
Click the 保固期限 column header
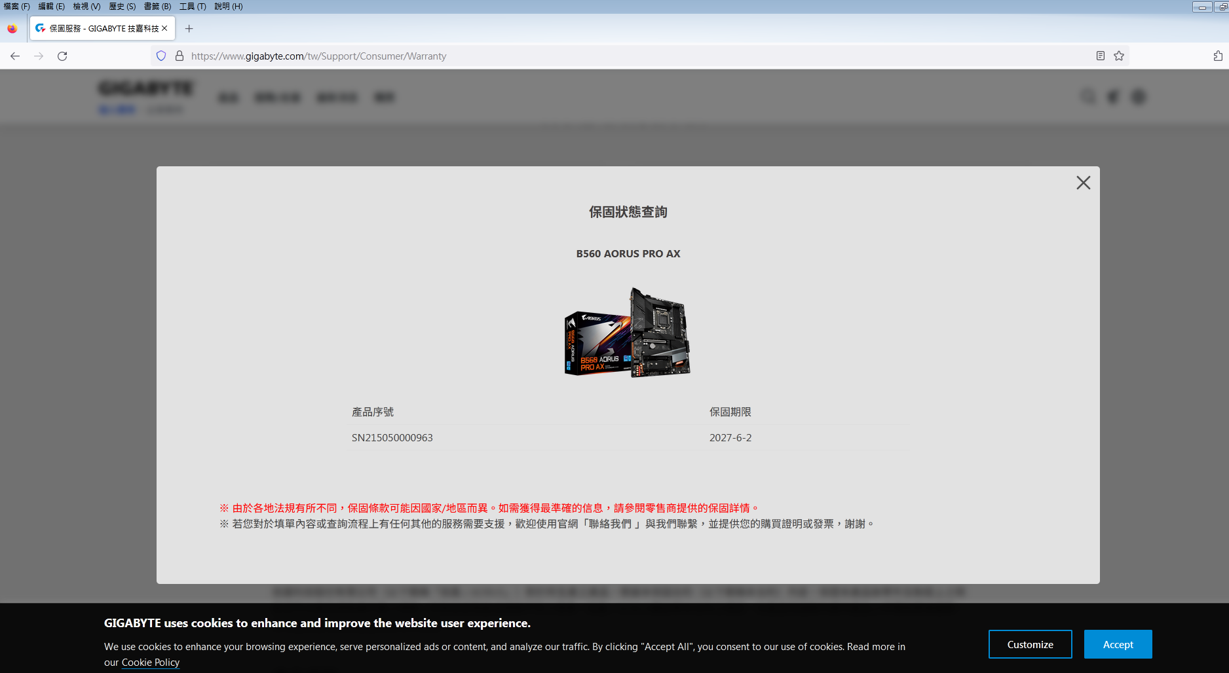pos(730,412)
